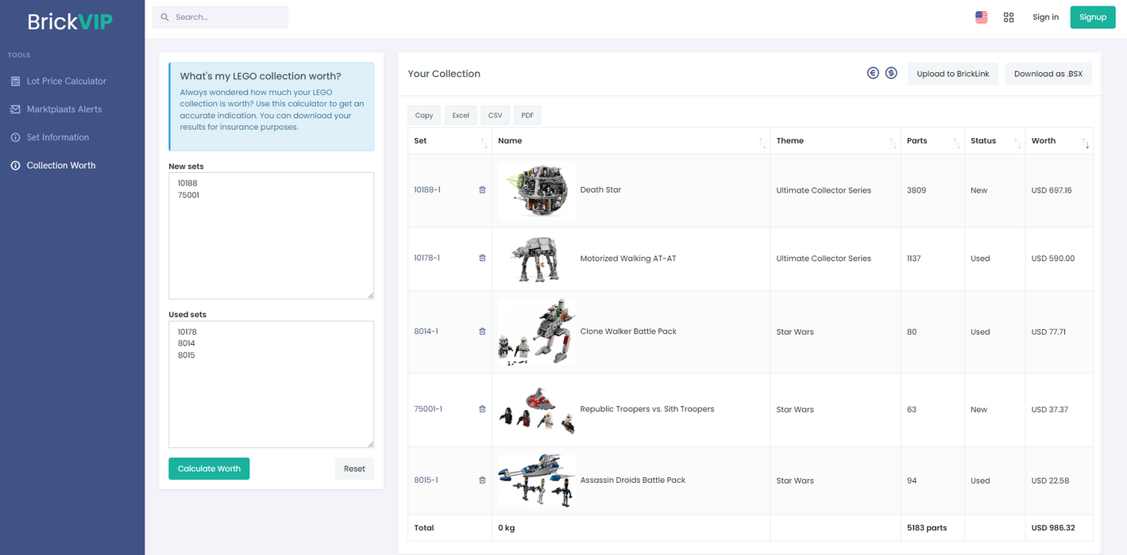The height and width of the screenshot is (555, 1127).
Task: Click the worth value USD 590.00
Action: (x=1053, y=258)
